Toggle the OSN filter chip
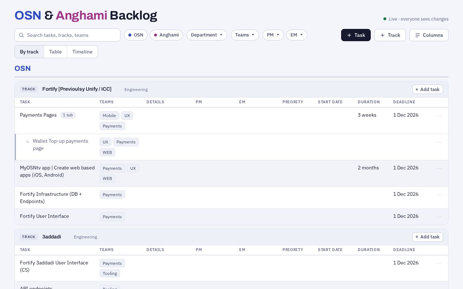Viewport: 463px width, 289px height. (x=136, y=35)
